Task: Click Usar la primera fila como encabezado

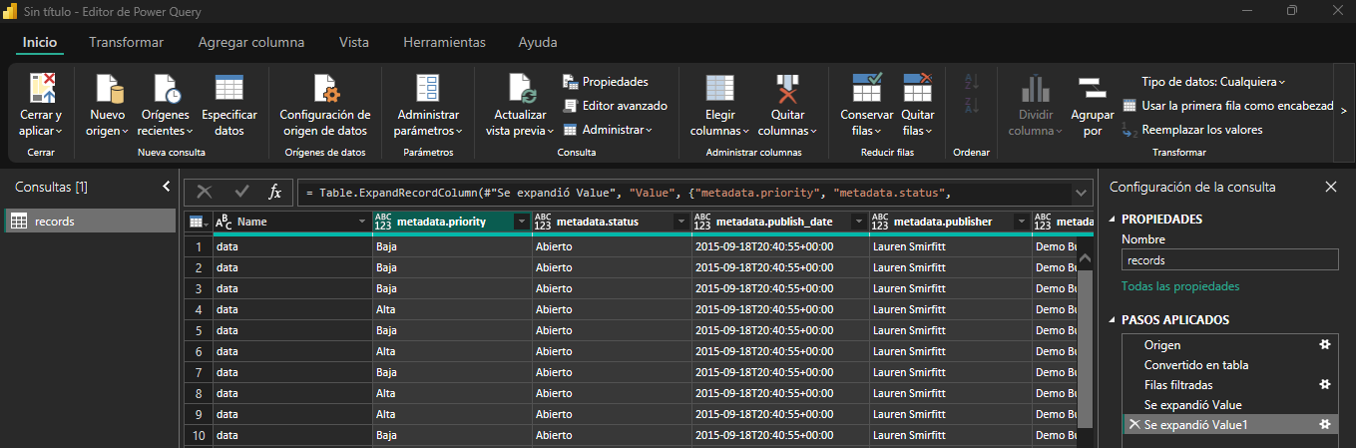Action: tap(1228, 106)
